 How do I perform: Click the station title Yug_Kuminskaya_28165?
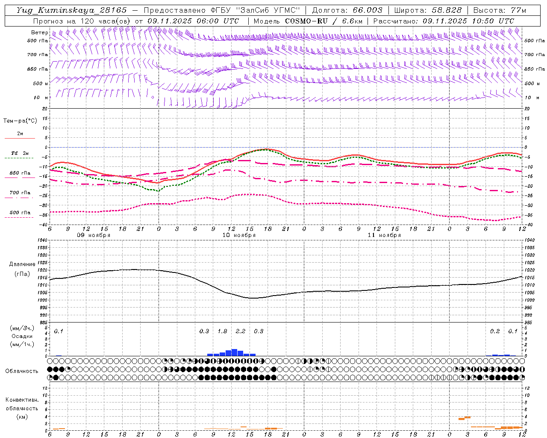pos(71,10)
